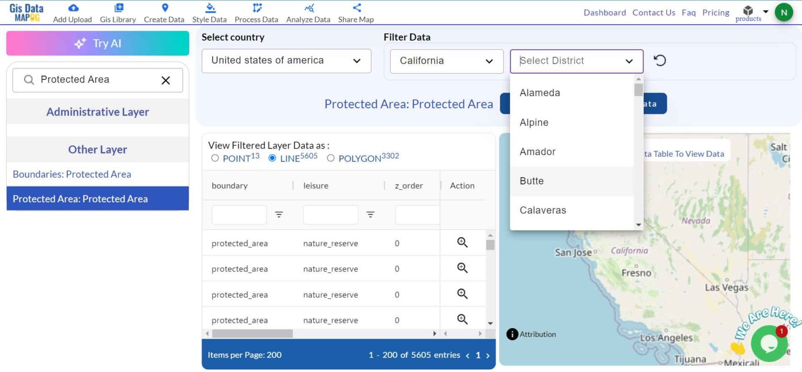The width and height of the screenshot is (802, 372).
Task: Select the POINT data view radio
Action: click(x=215, y=158)
